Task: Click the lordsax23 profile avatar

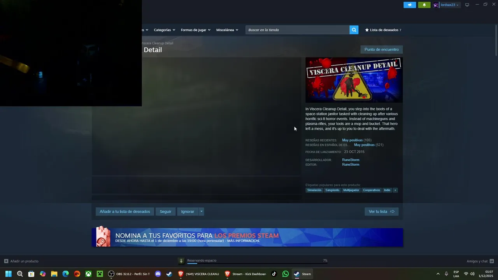Action: tap(436, 5)
